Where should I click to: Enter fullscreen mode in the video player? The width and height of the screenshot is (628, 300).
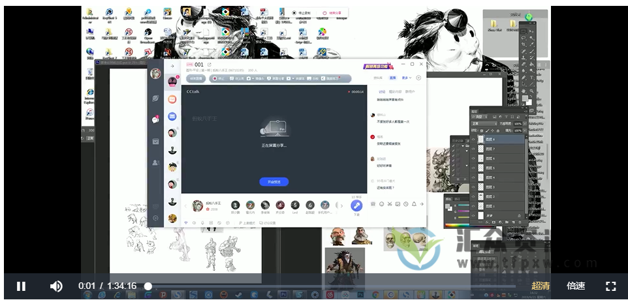coord(610,286)
